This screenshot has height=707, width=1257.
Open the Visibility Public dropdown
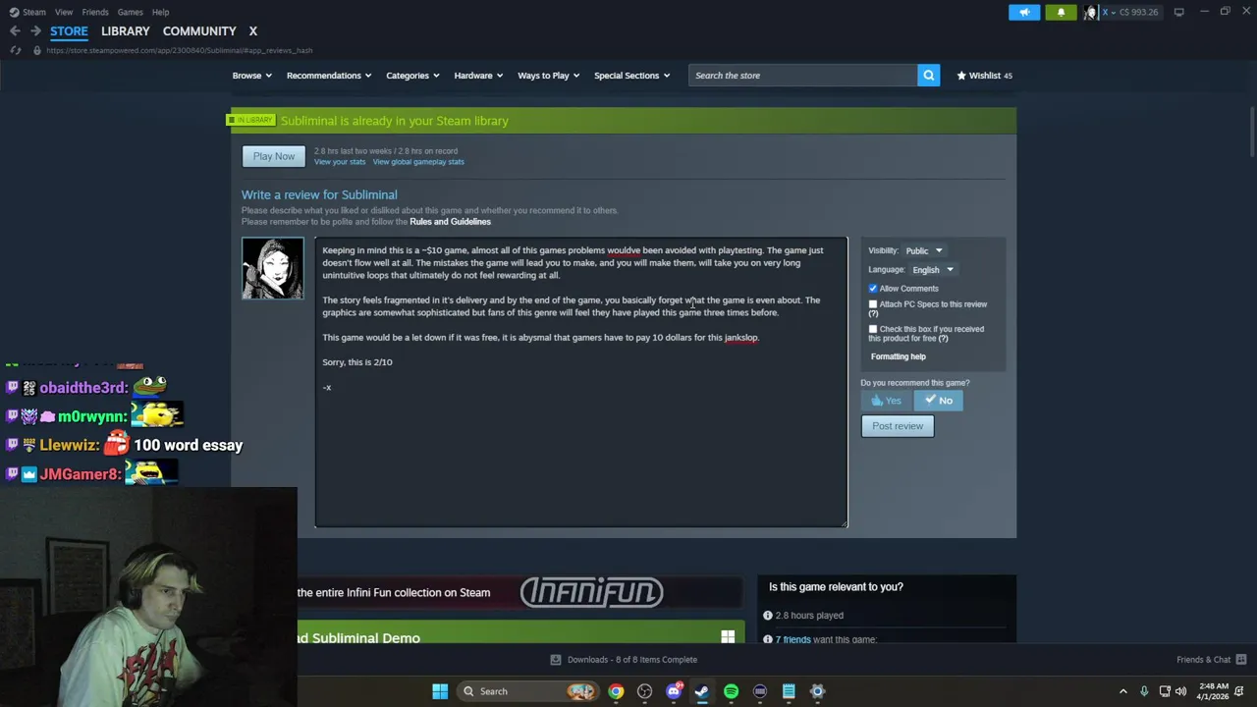tap(924, 250)
